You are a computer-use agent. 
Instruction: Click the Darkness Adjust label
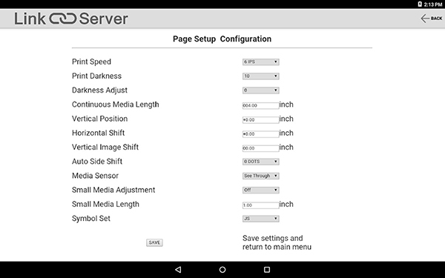[x=99, y=90]
